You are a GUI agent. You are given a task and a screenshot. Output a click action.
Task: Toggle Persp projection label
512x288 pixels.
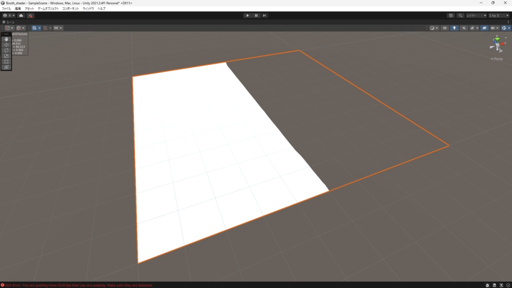click(x=497, y=59)
